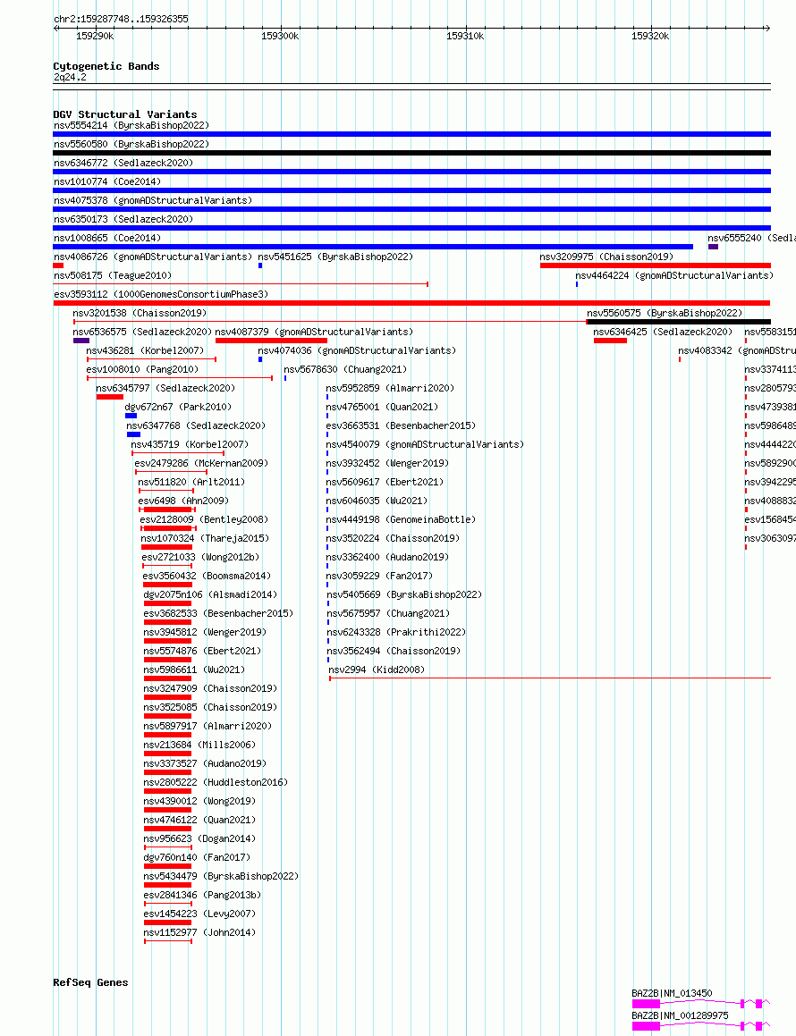The image size is (796, 1036).
Task: Click esv6498 (Ahn2009) label
Action: coord(183,501)
